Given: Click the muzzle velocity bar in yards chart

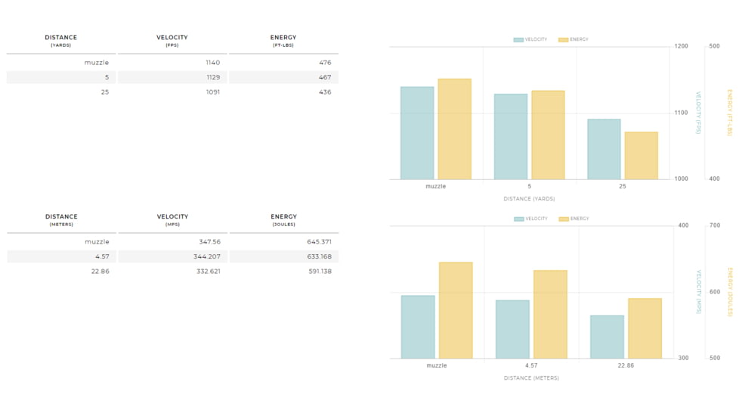Looking at the screenshot, I should (417, 133).
